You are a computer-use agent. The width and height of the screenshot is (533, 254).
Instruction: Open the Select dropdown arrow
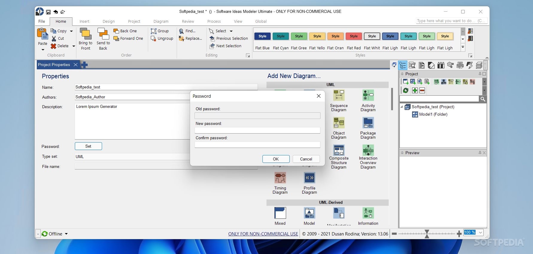[x=231, y=31]
